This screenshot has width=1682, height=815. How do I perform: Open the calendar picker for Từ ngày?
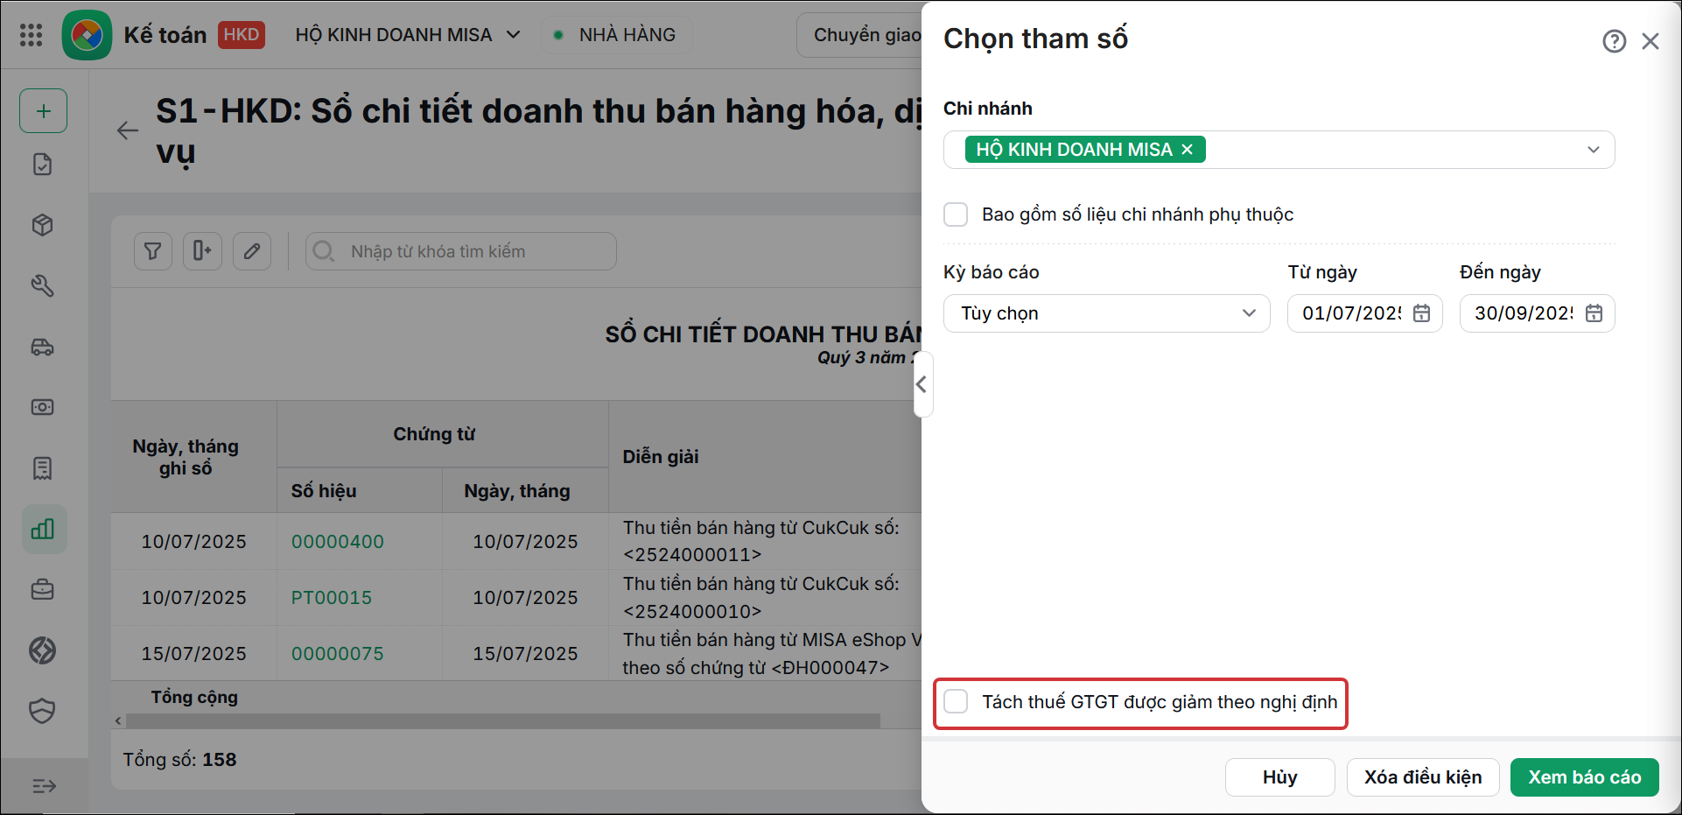pyautogui.click(x=1422, y=313)
